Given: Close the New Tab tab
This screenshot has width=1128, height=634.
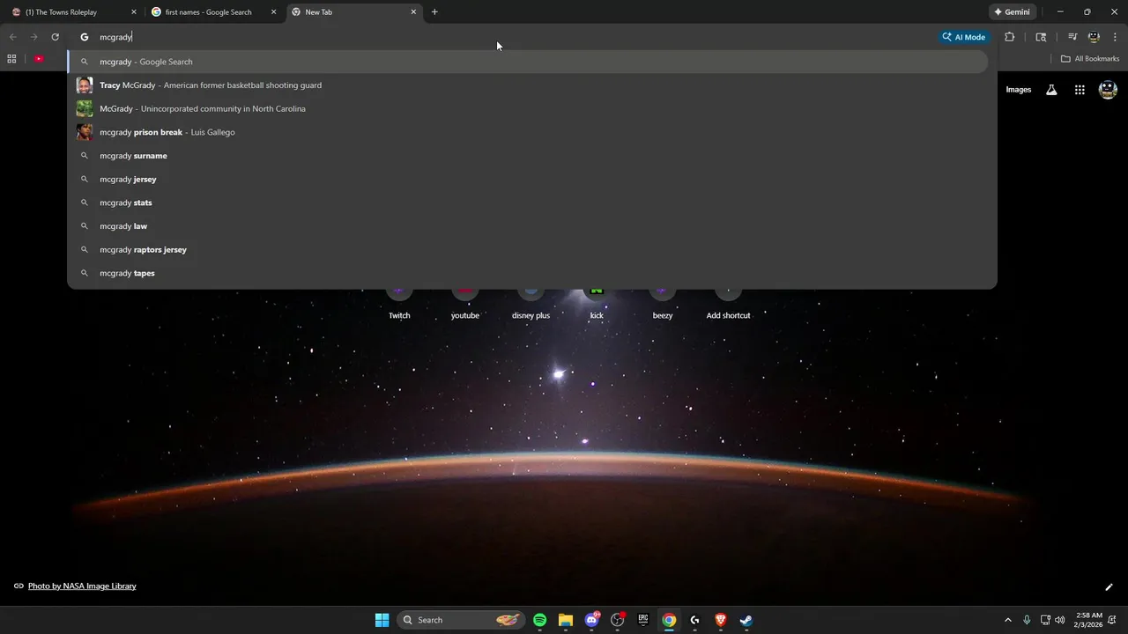Looking at the screenshot, I should coord(413,12).
